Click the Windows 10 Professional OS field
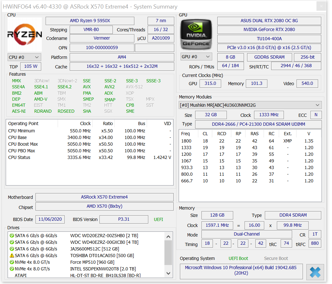 coord(241,272)
